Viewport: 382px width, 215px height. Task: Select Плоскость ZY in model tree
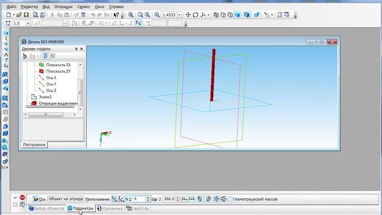(58, 71)
